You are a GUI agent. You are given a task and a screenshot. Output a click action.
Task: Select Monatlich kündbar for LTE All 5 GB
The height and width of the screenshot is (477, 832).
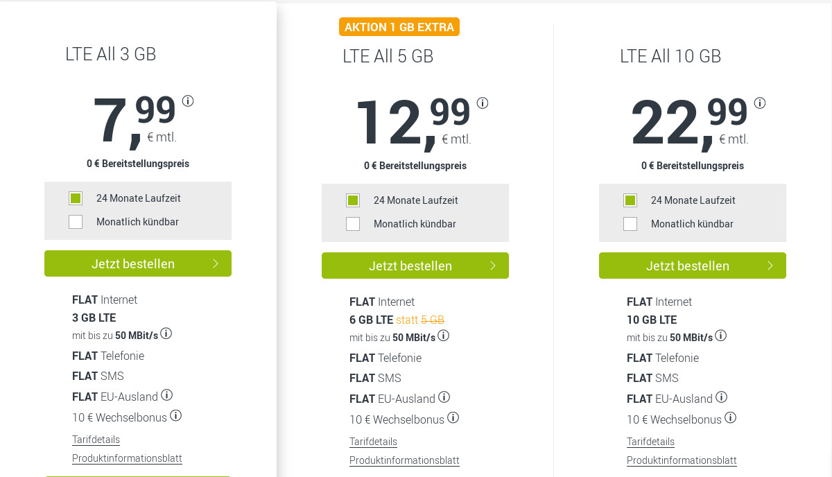pyautogui.click(x=353, y=224)
